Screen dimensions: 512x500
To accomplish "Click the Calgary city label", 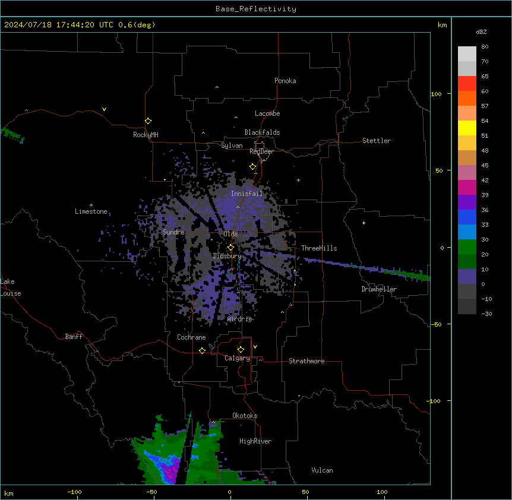I will pos(238,358).
